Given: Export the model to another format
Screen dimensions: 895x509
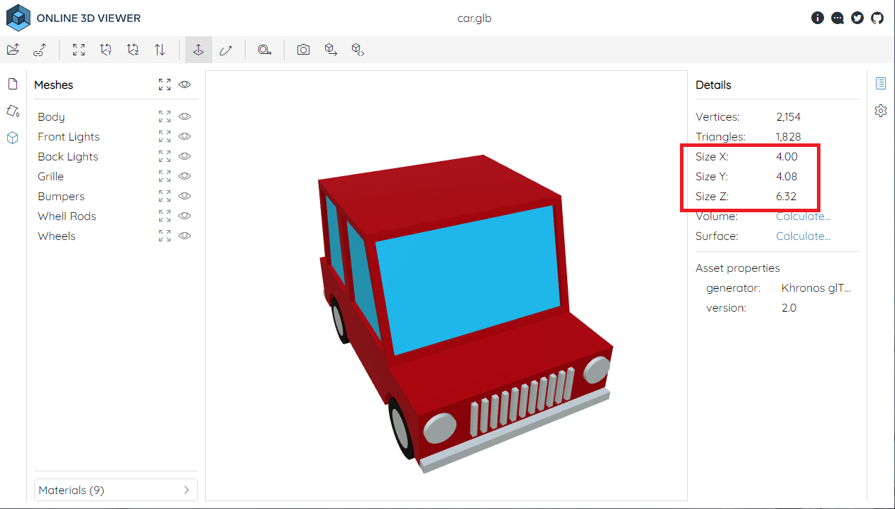Looking at the screenshot, I should 331,50.
